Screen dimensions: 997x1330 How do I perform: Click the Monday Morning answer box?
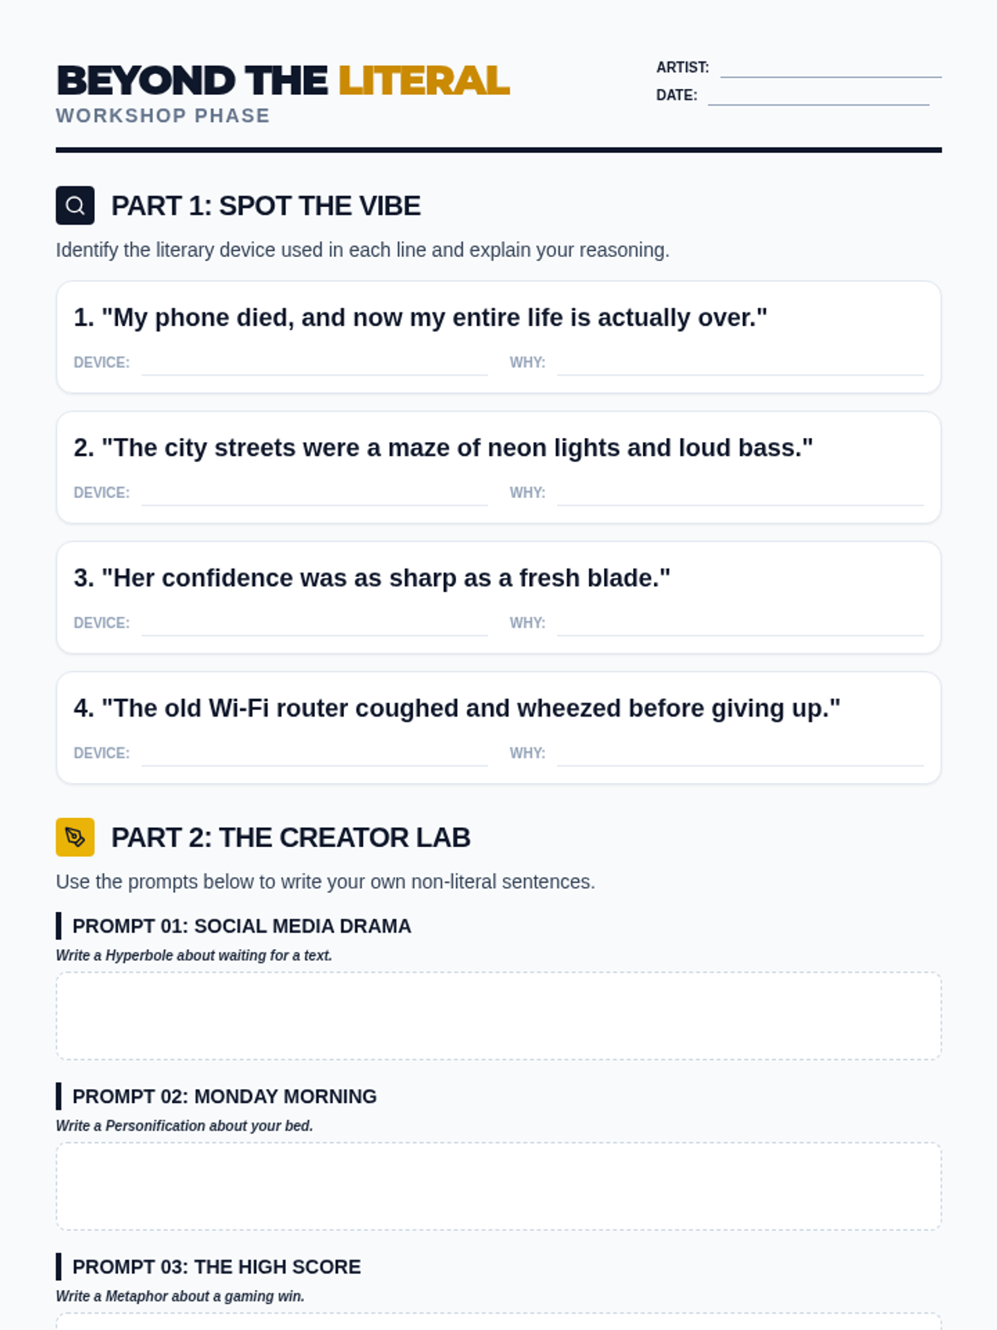(x=498, y=1186)
